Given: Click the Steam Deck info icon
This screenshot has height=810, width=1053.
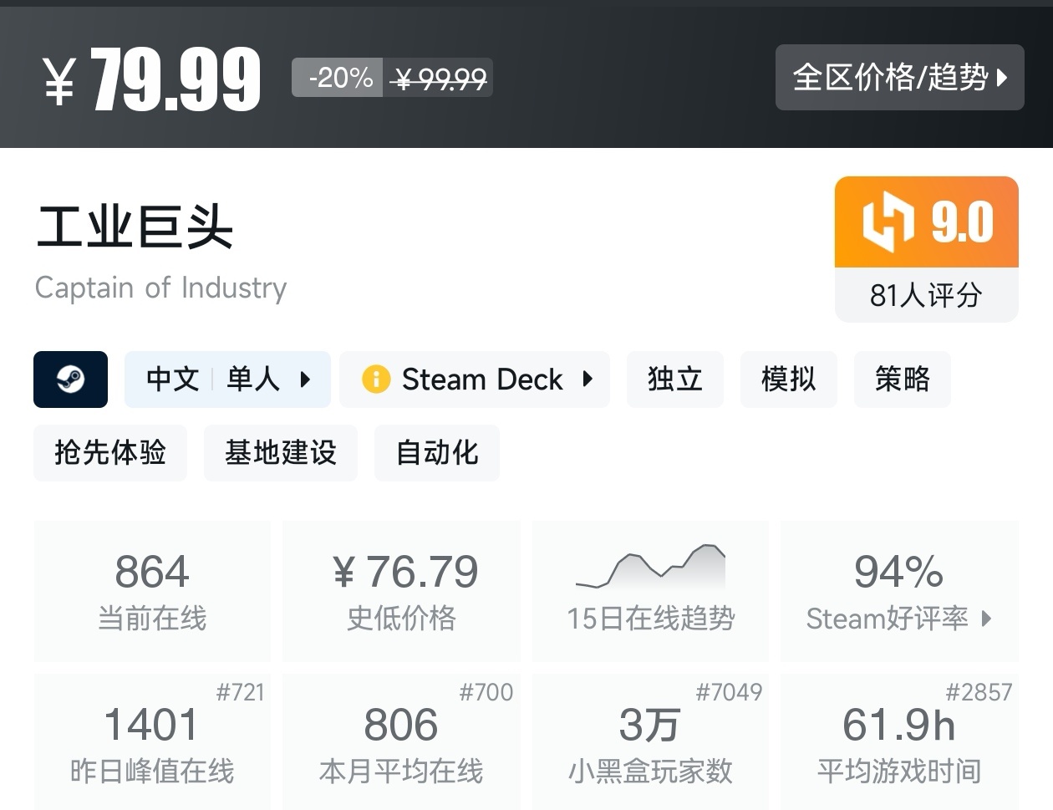Looking at the screenshot, I should pyautogui.click(x=376, y=380).
